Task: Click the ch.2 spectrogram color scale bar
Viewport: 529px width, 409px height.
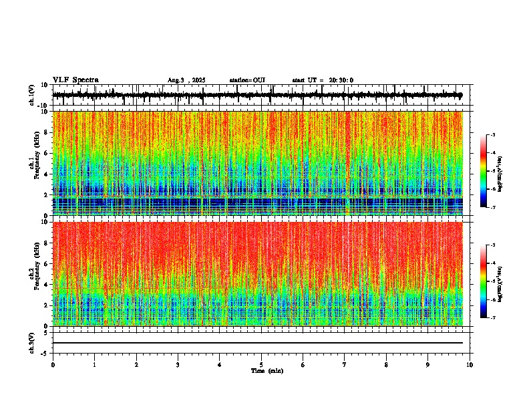Action: 484,281
